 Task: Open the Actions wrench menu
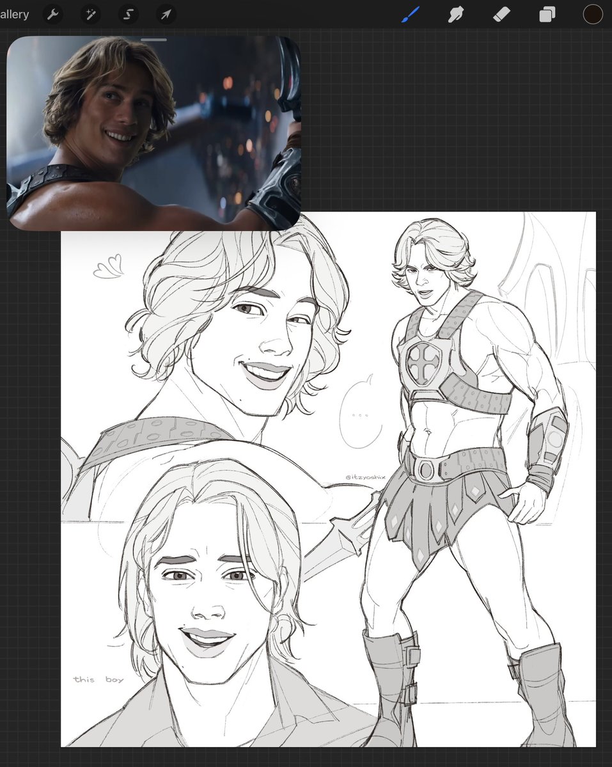pyautogui.click(x=53, y=15)
